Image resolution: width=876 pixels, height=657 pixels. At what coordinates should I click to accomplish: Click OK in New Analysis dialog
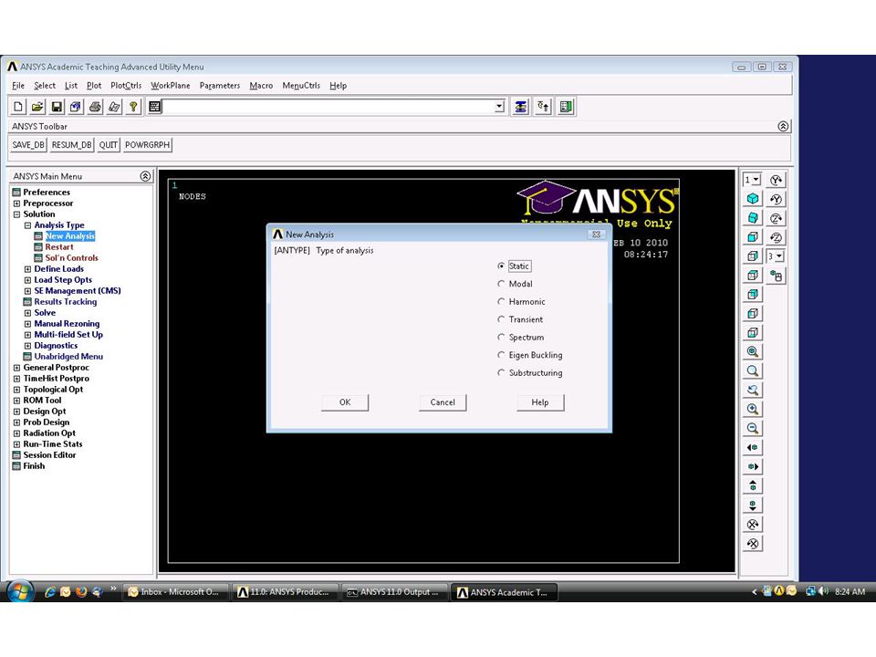[345, 402]
